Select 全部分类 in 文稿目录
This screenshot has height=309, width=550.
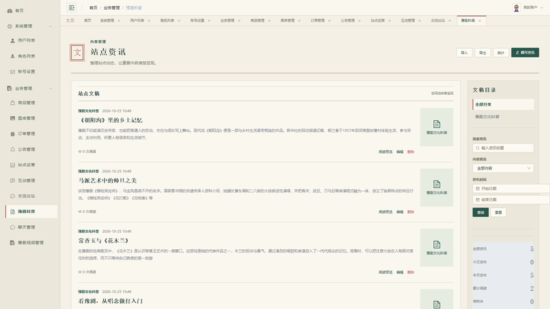click(x=503, y=104)
